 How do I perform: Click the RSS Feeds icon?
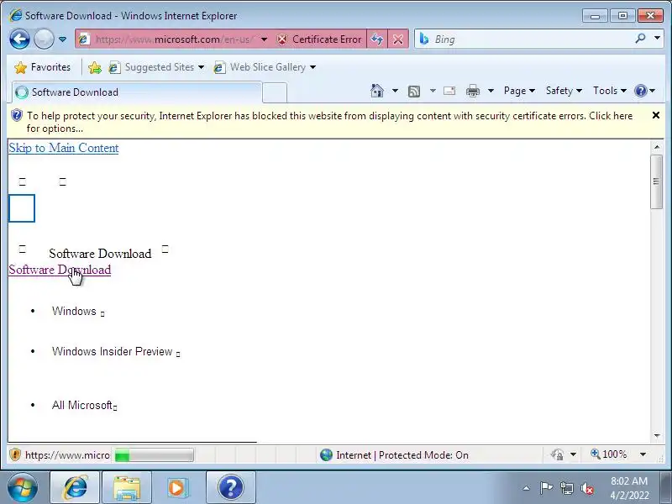[x=414, y=91]
